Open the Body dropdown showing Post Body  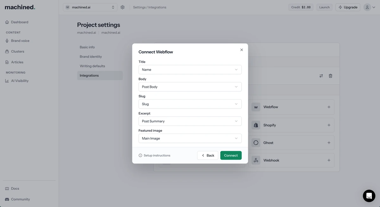[x=190, y=87]
